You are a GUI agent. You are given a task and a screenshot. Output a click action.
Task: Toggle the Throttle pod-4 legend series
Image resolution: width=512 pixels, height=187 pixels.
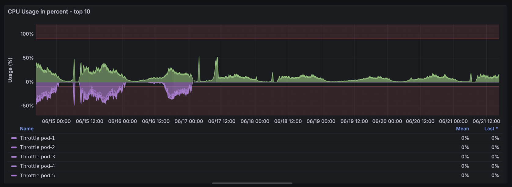coord(37,166)
